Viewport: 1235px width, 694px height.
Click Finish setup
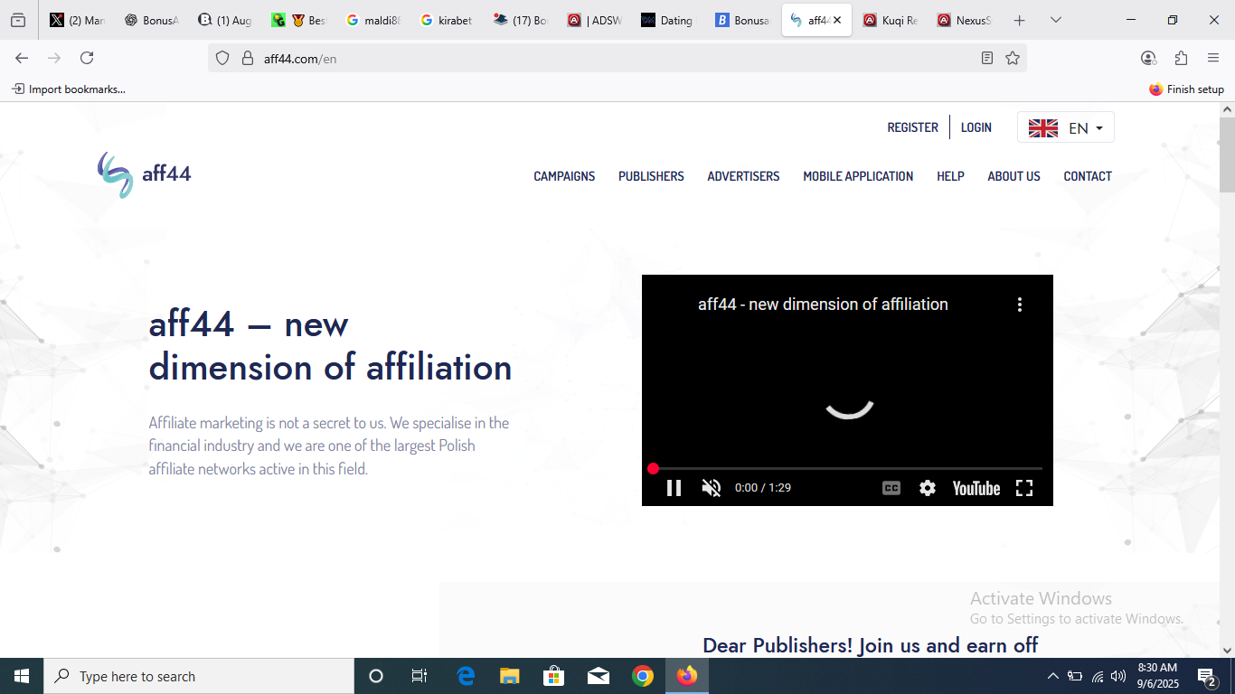tap(1186, 89)
